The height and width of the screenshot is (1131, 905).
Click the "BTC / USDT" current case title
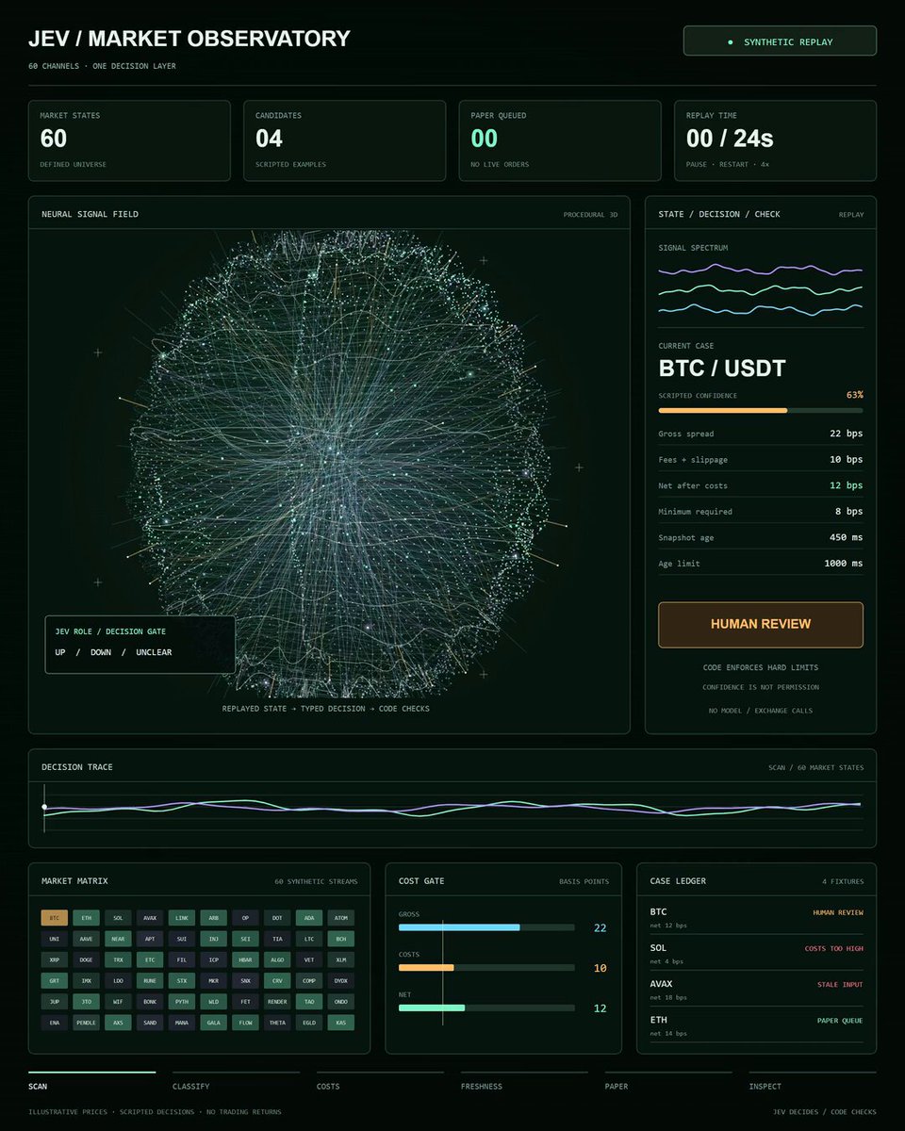tap(722, 369)
